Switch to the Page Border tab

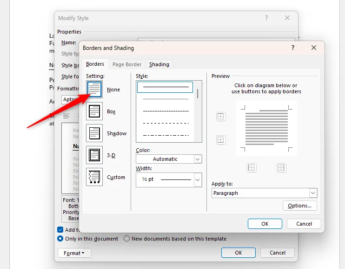[x=126, y=64]
